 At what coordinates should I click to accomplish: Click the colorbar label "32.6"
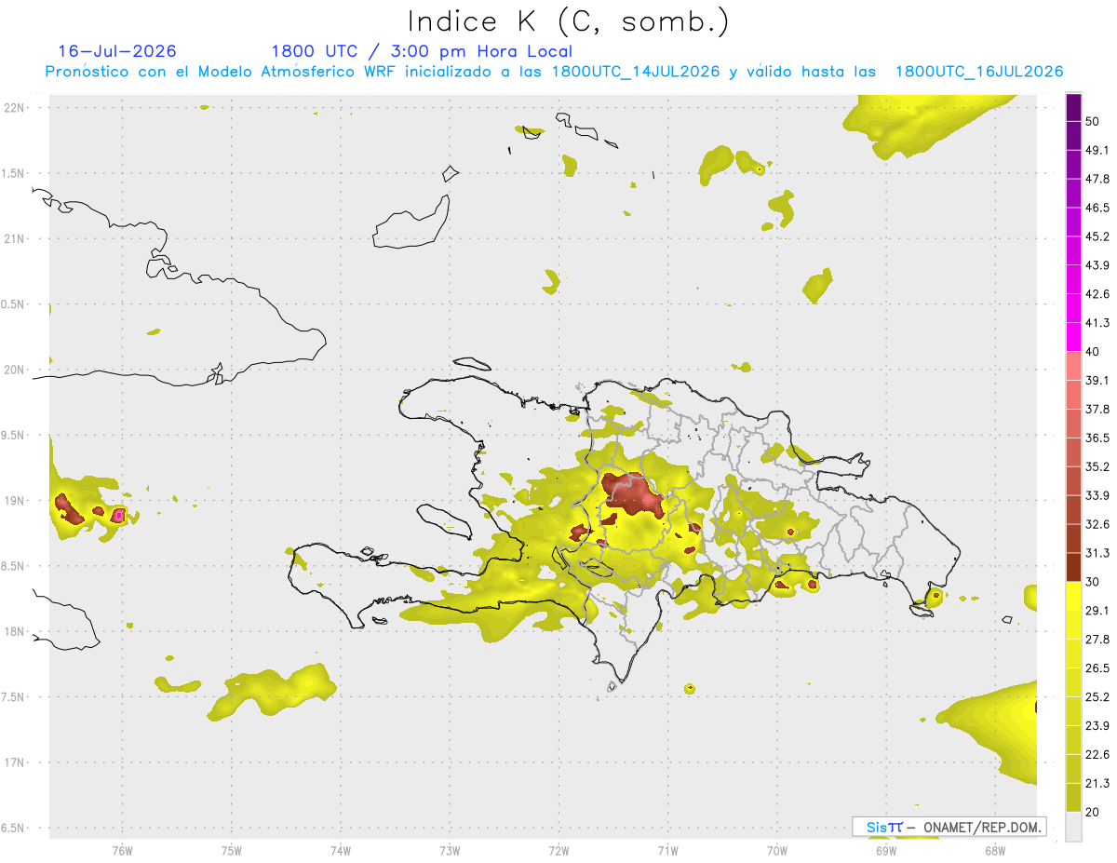1097,524
